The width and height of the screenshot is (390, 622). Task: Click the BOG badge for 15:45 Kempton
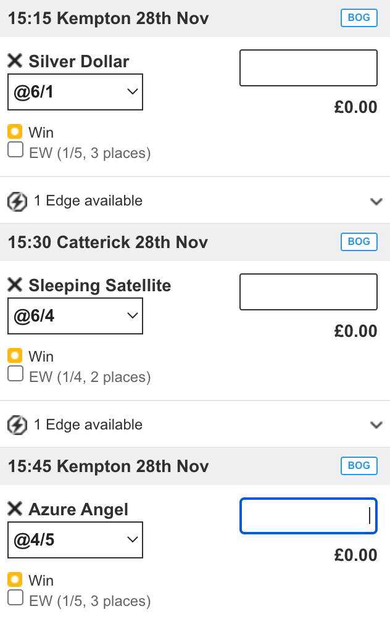pyautogui.click(x=359, y=466)
